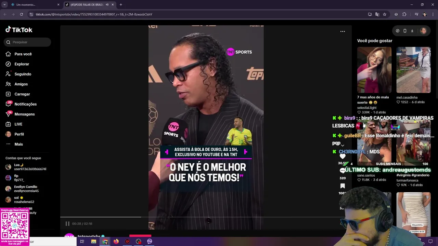Image resolution: width=438 pixels, height=246 pixels.
Task: Open Chrome from the taskbar
Action: (x=105, y=242)
